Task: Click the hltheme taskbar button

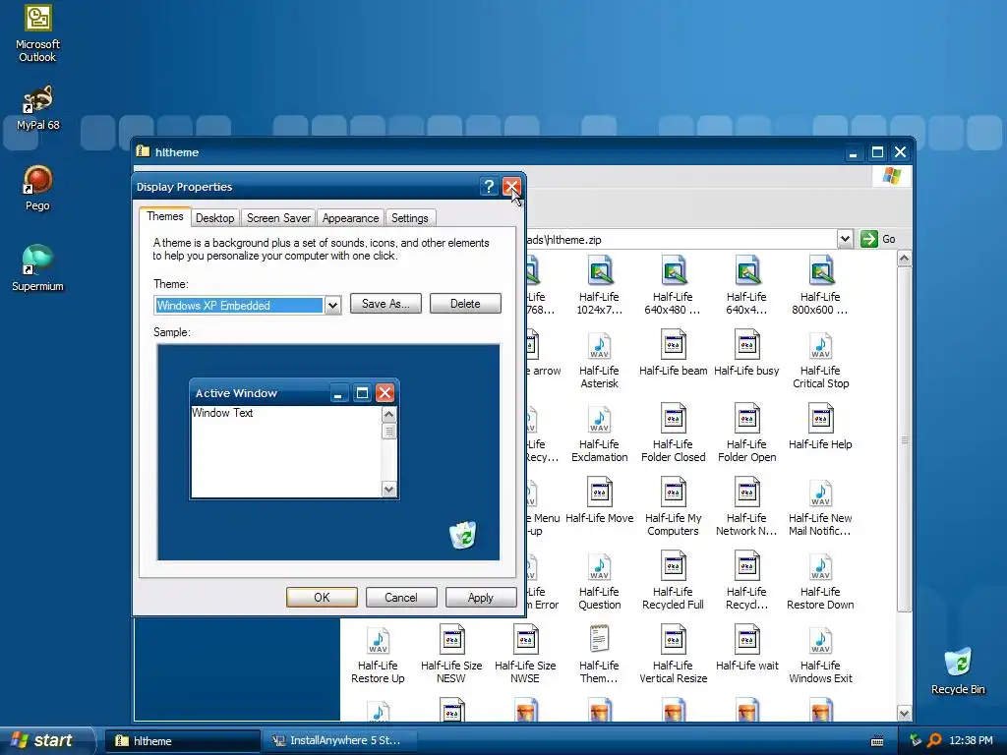Action: click(x=182, y=741)
